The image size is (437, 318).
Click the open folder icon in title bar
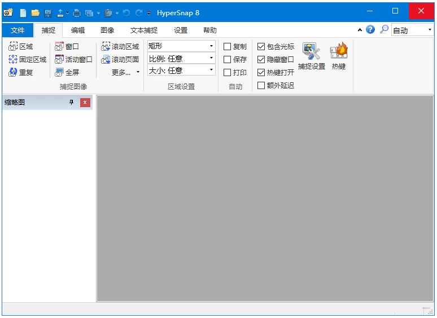click(x=35, y=13)
